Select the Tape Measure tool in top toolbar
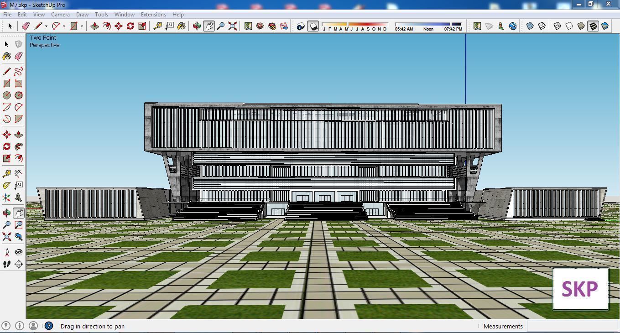Image resolution: width=620 pixels, height=333 pixels. 158,26
